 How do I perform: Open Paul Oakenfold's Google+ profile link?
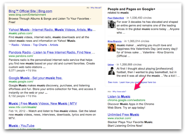(x=116, y=18)
